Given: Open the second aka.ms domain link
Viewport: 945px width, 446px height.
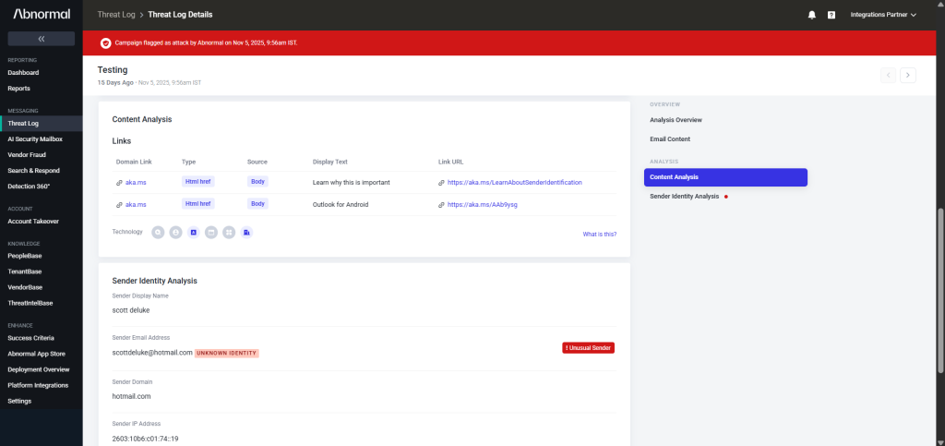Looking at the screenshot, I should pyautogui.click(x=136, y=204).
